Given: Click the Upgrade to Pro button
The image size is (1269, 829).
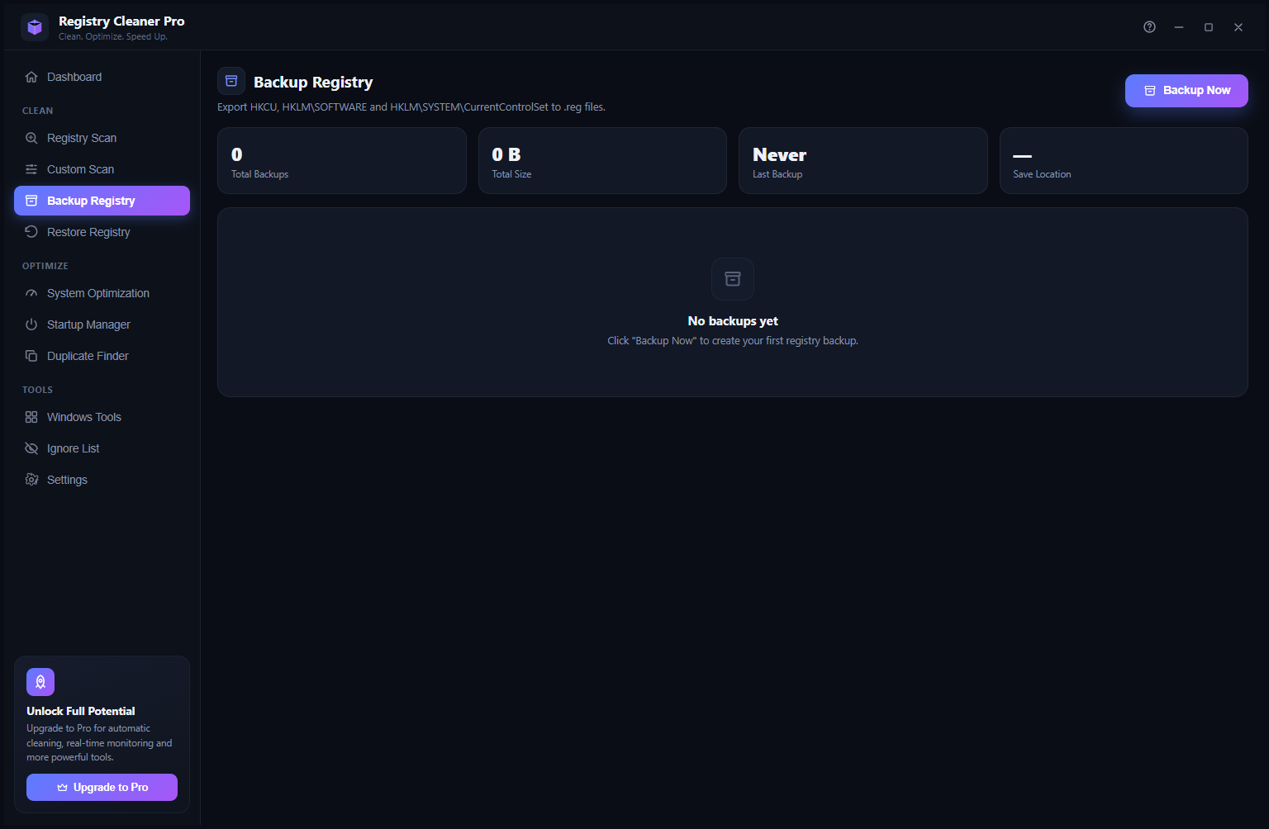Looking at the screenshot, I should (x=102, y=787).
